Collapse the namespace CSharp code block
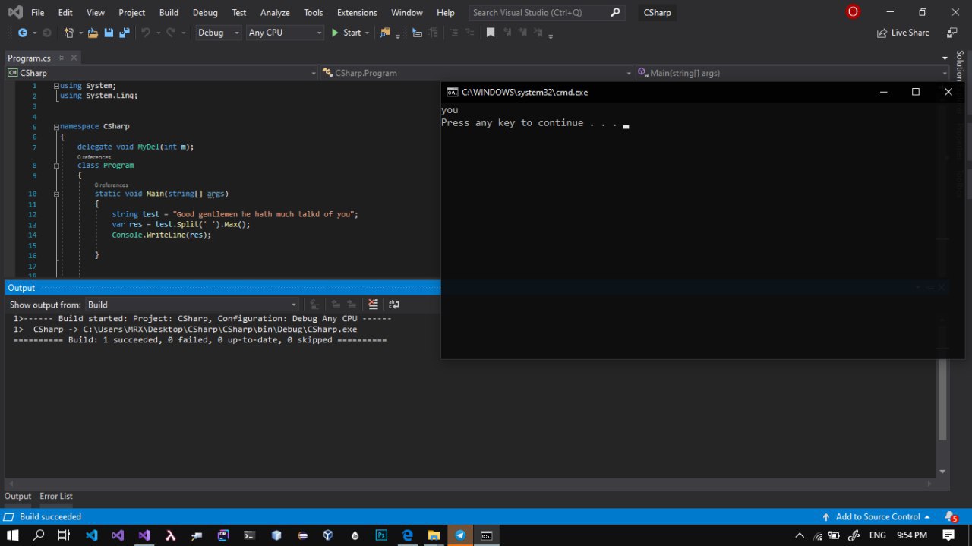 click(56, 126)
